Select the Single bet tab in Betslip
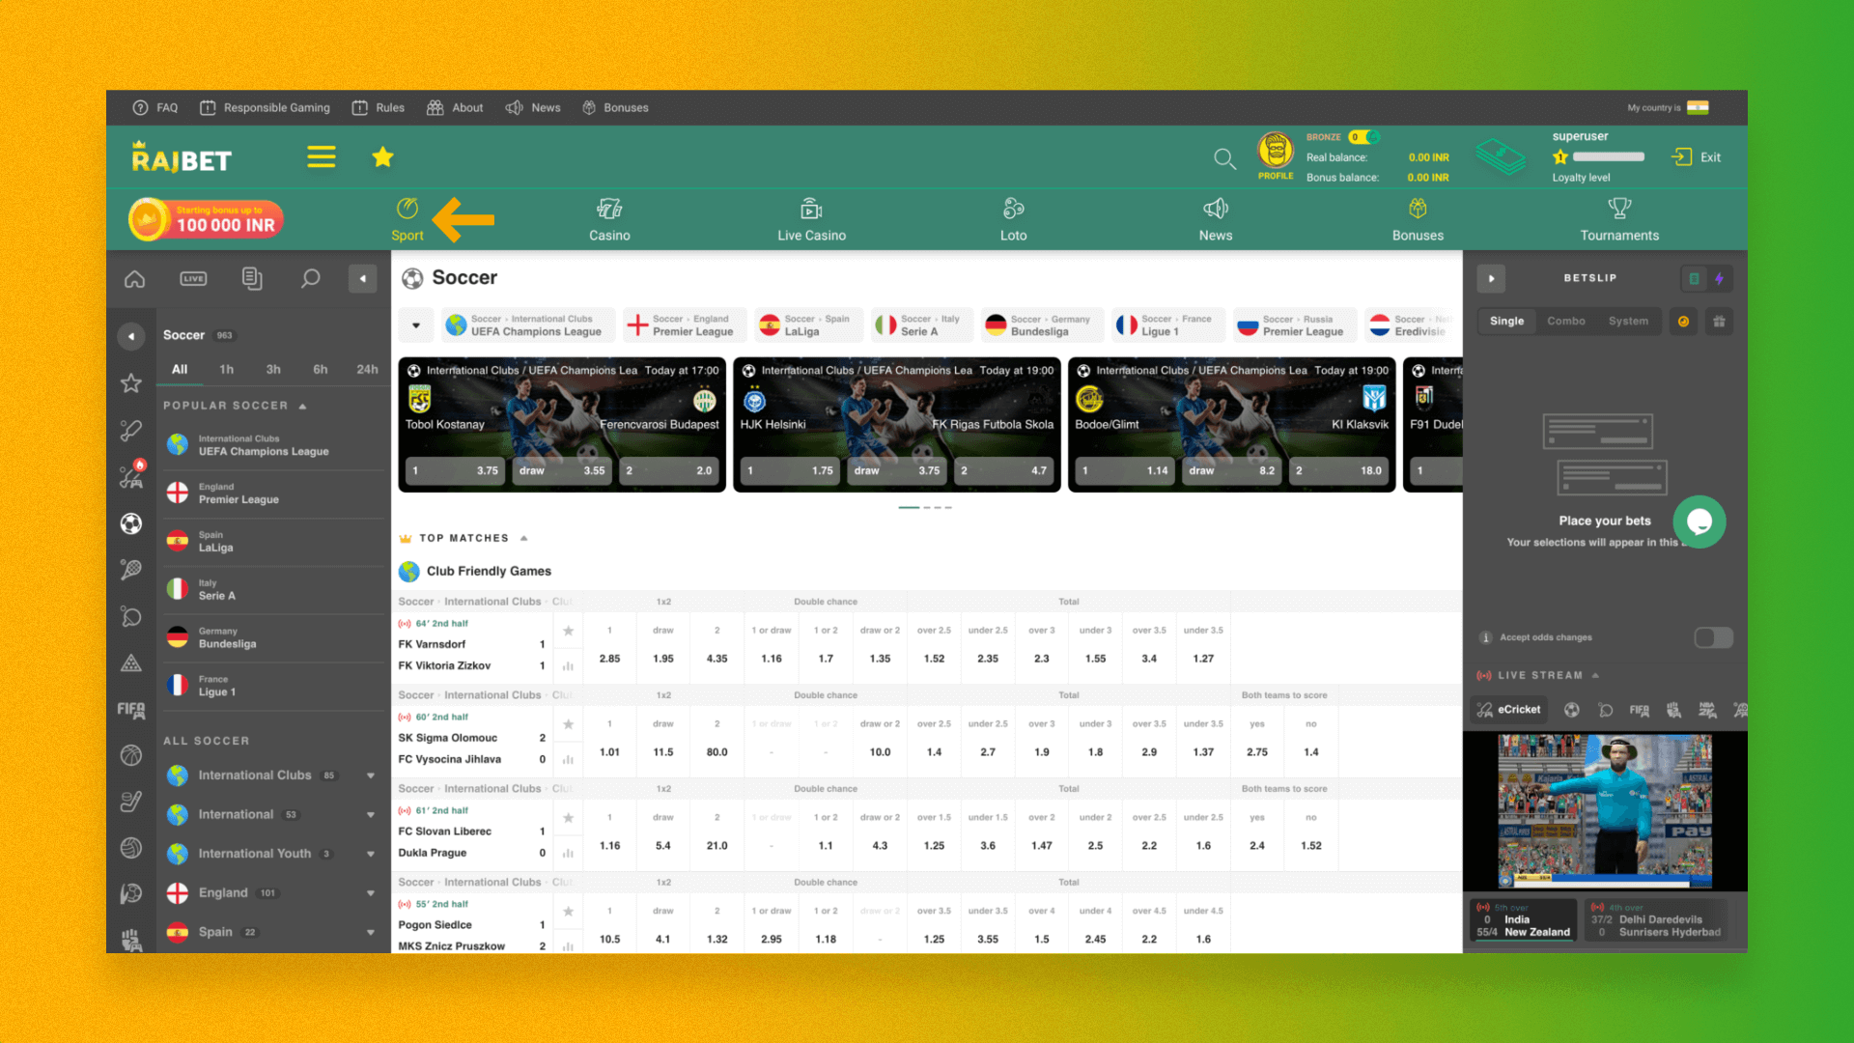 coord(1505,321)
